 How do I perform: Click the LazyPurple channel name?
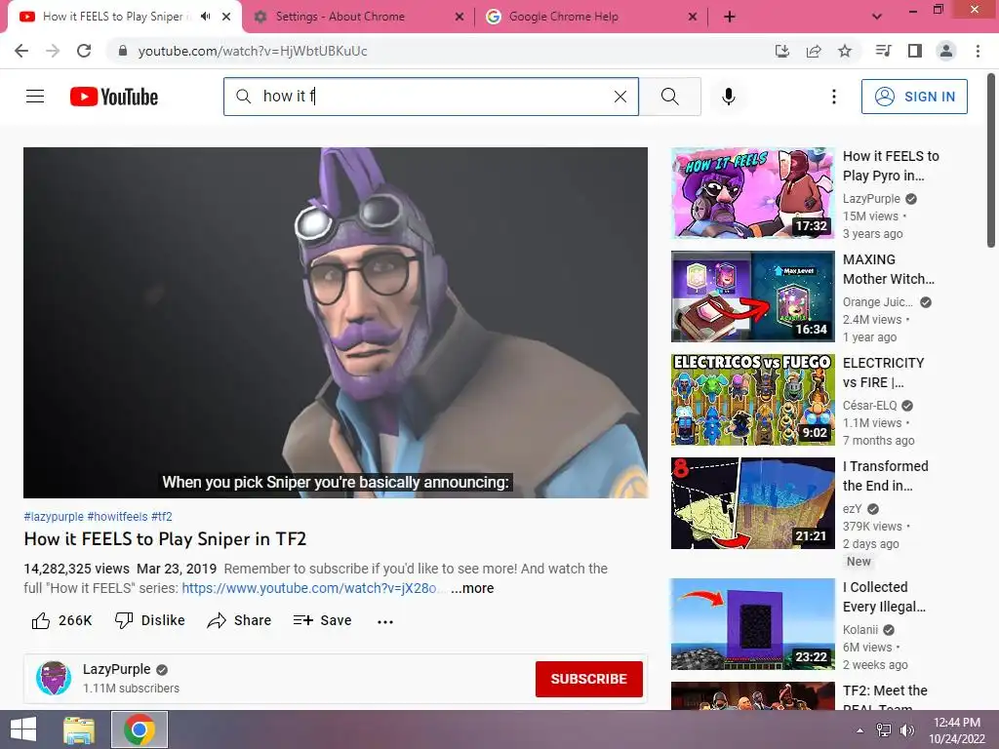tap(117, 669)
